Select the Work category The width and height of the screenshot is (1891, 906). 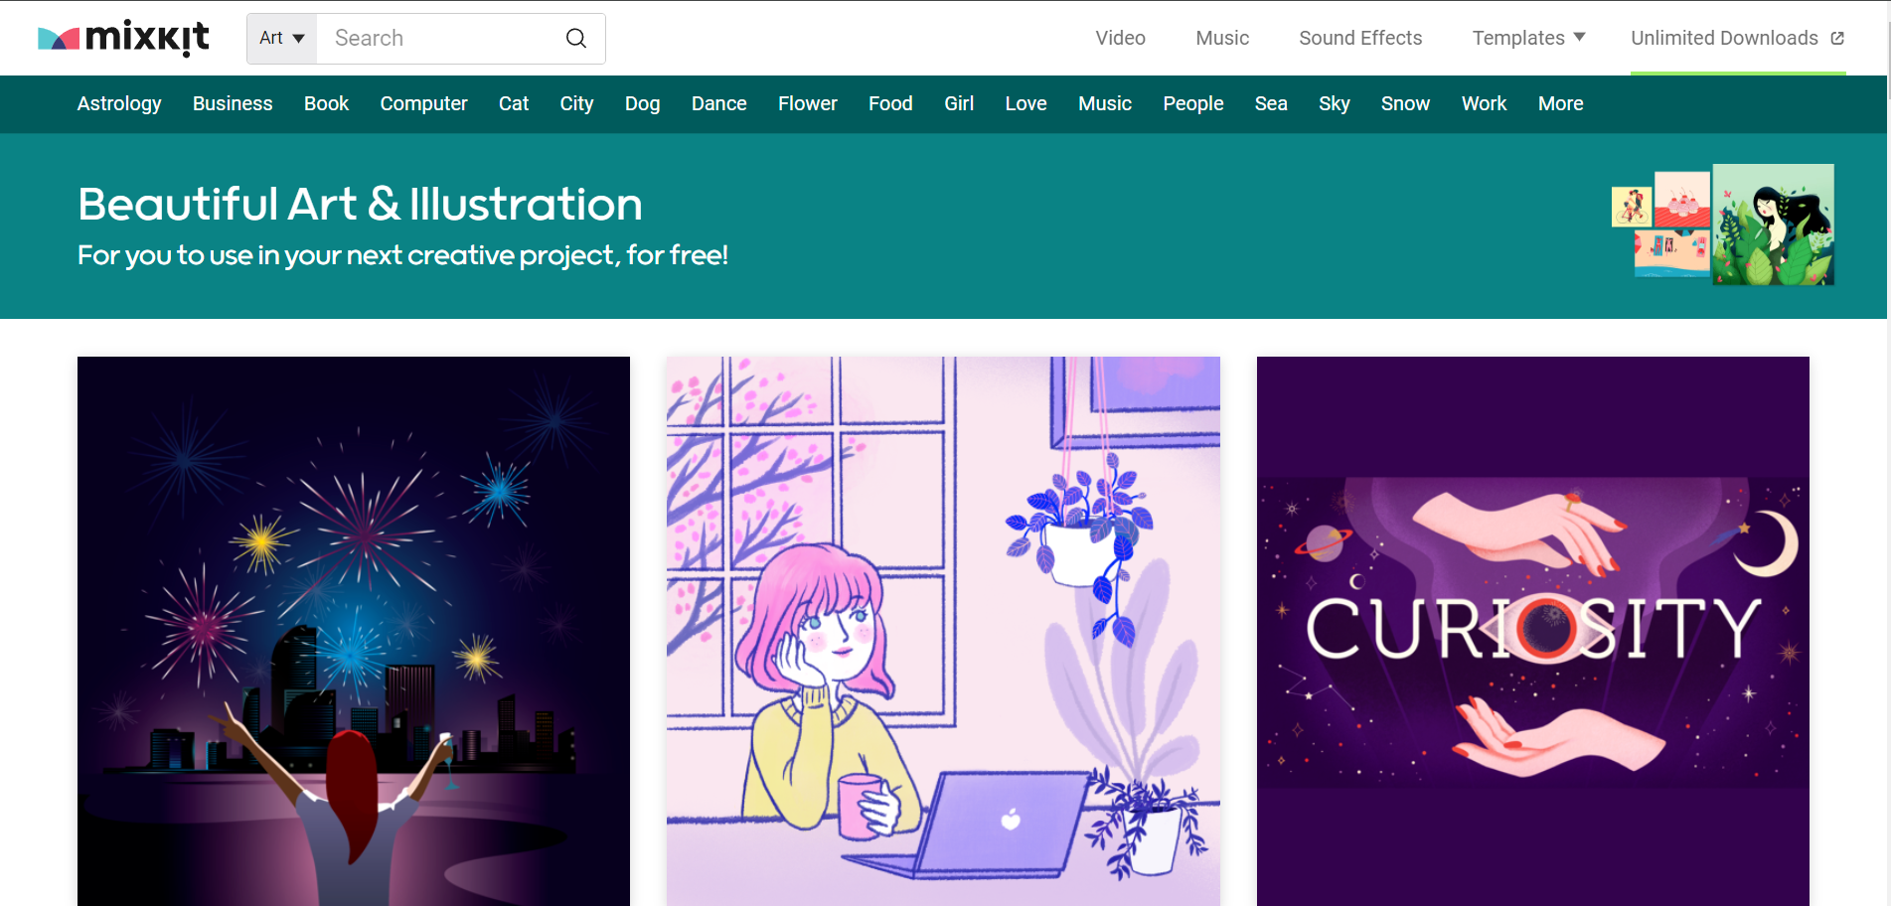(1484, 103)
